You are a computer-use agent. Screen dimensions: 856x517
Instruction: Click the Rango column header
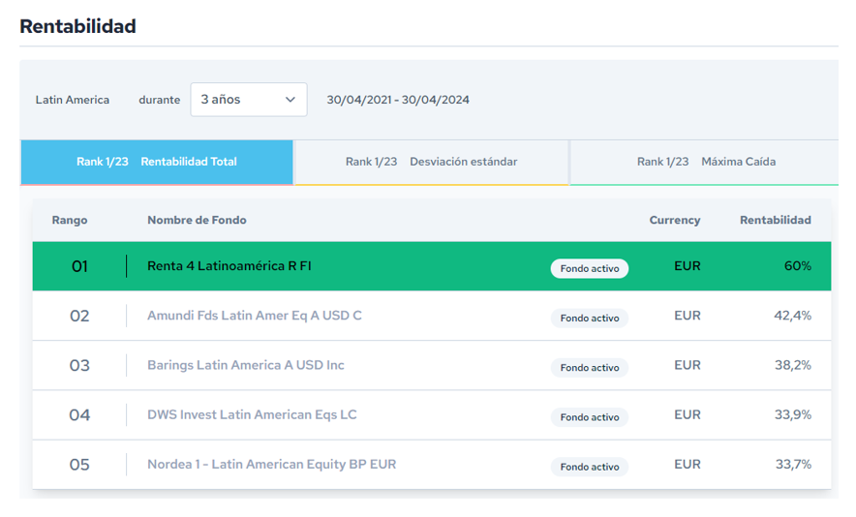click(x=70, y=220)
